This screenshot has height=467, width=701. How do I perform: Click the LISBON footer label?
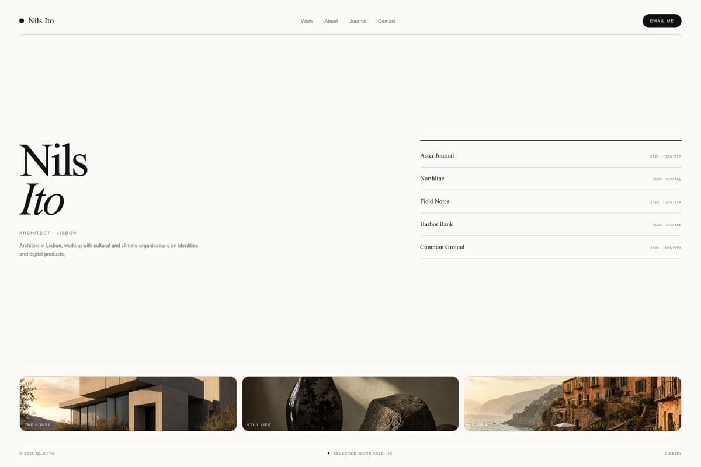(673, 454)
